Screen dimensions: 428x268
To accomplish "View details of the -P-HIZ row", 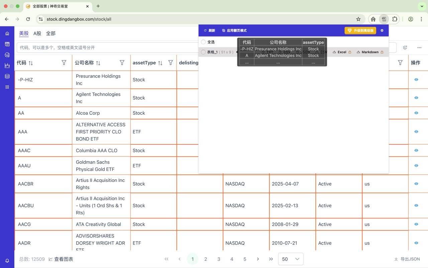I will click(416, 80).
